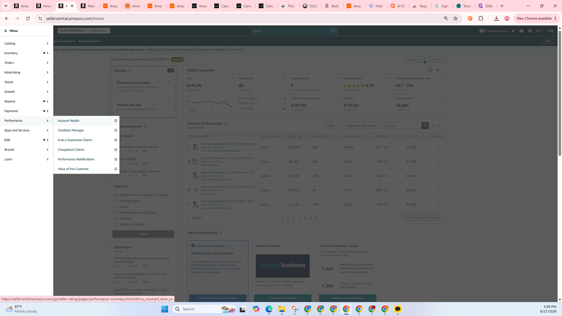Click the Edit button in header bar
562x316 pixels.
tap(548, 41)
